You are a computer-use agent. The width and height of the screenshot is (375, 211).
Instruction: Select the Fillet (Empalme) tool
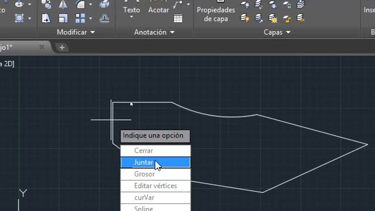pos(80,4)
